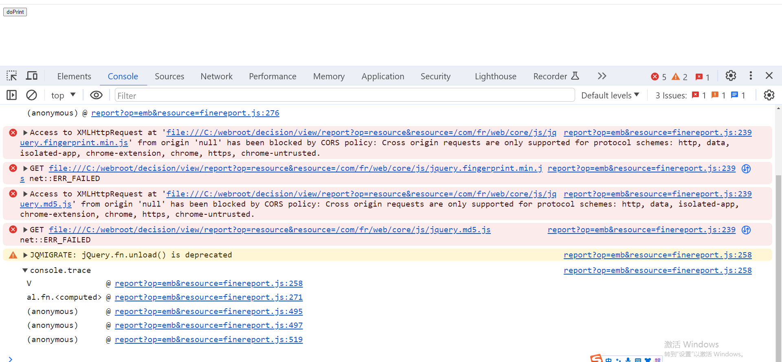Viewport: 782px width, 362px height.
Task: Switch to the Memory tab
Action: coord(329,76)
